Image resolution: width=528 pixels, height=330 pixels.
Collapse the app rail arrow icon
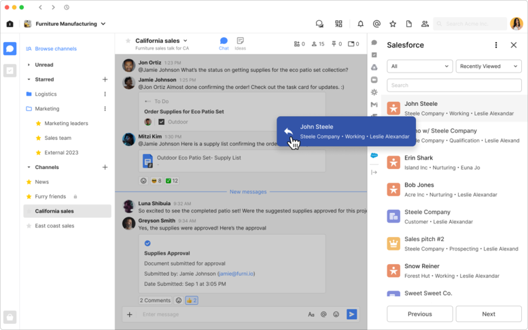[x=374, y=172]
